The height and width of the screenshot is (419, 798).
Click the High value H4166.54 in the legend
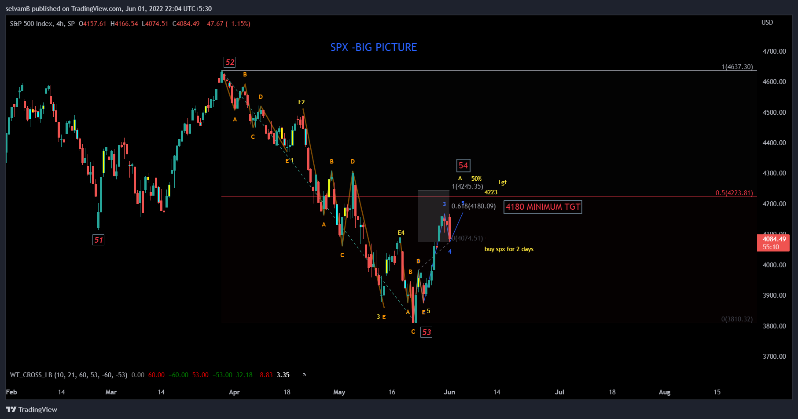[x=124, y=24]
